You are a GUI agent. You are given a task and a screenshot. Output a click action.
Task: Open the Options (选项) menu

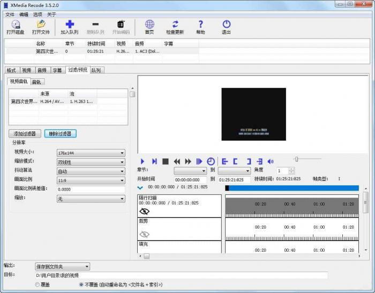tap(38, 14)
